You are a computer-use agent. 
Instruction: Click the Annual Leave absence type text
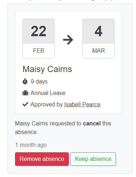[48, 93]
